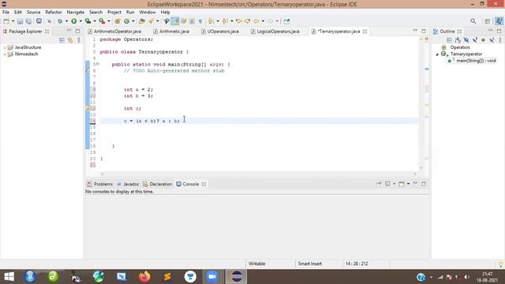505x284 pixels.
Task: Open dropdown arrow next to Run button
Action: tap(80, 21)
